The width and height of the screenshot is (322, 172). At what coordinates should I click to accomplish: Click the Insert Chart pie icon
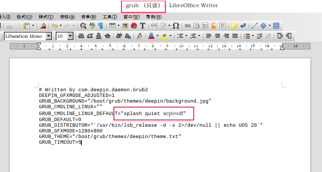pos(134,26)
